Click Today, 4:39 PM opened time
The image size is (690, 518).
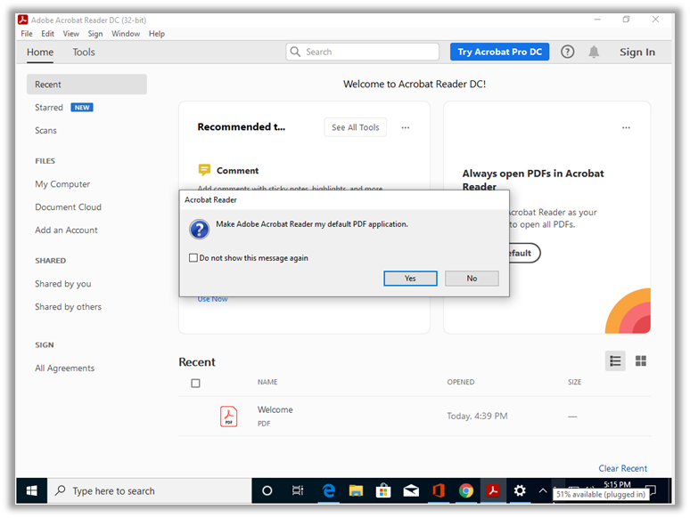[477, 416]
